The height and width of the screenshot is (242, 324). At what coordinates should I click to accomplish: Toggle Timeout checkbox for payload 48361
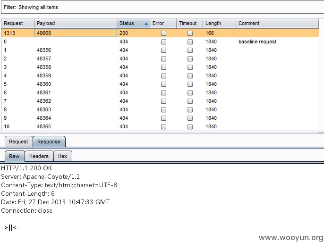[190, 92]
